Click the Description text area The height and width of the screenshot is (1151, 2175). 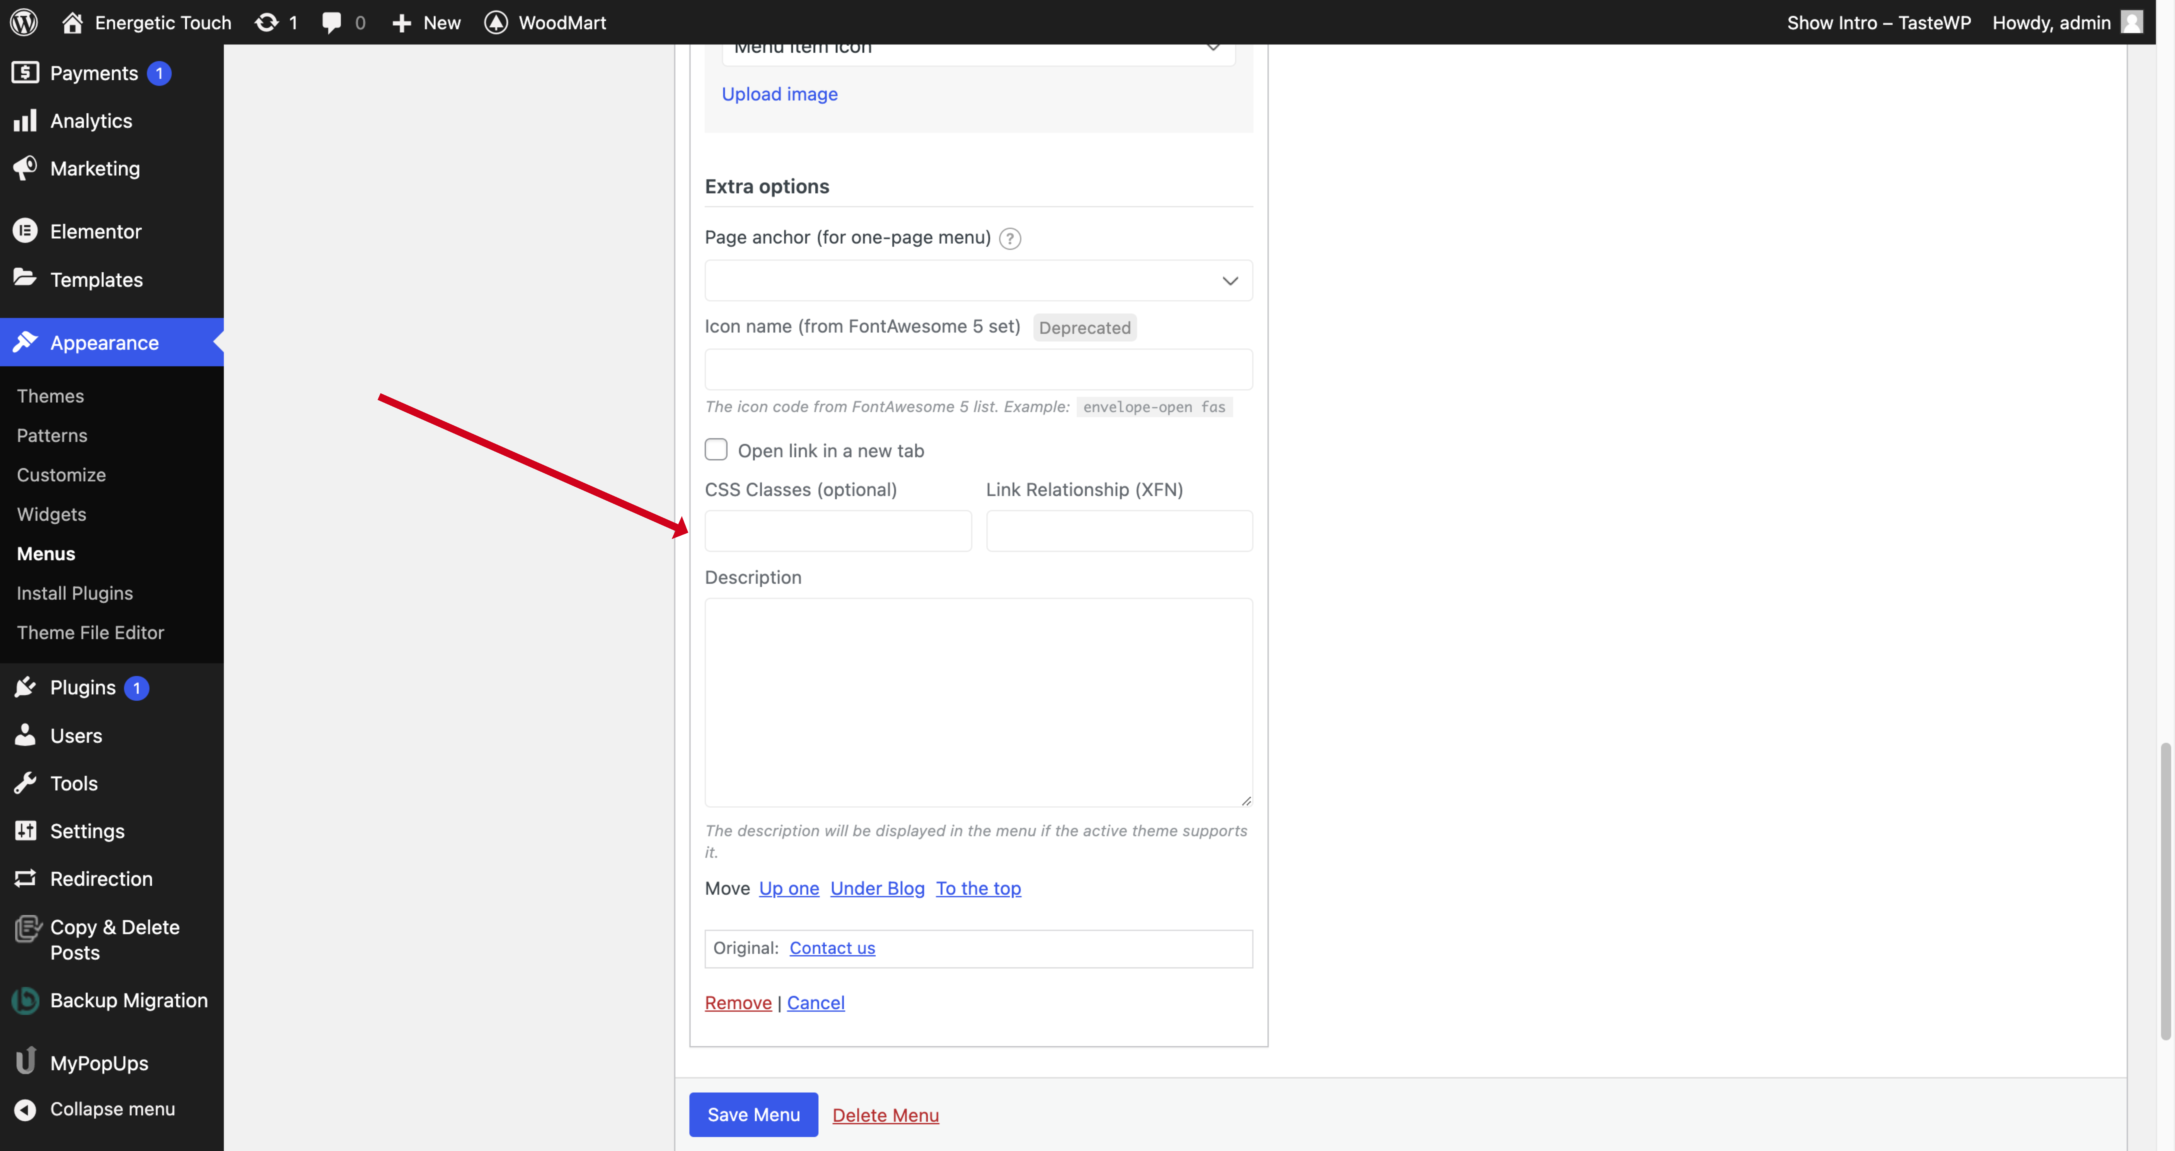coord(979,703)
